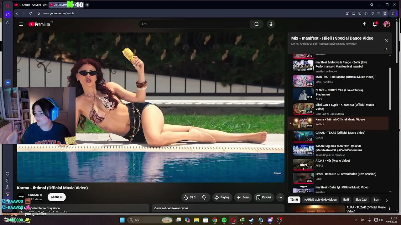Replay live chat with Canlı sohbeti tekrar oynat

(171, 208)
